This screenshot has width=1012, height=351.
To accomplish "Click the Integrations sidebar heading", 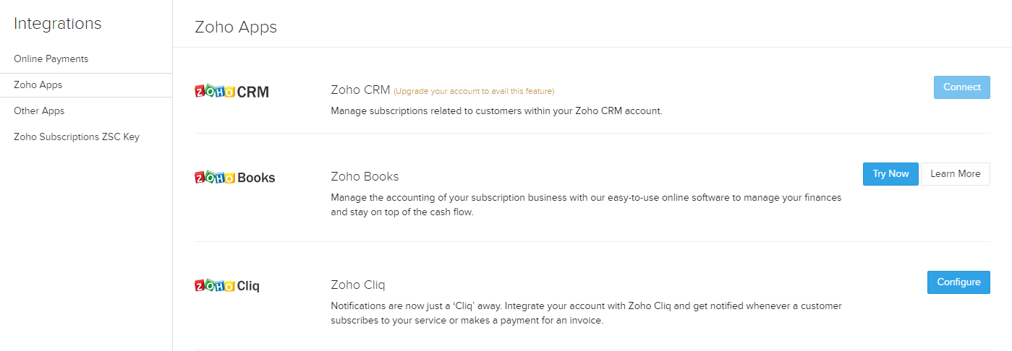I will click(x=58, y=23).
